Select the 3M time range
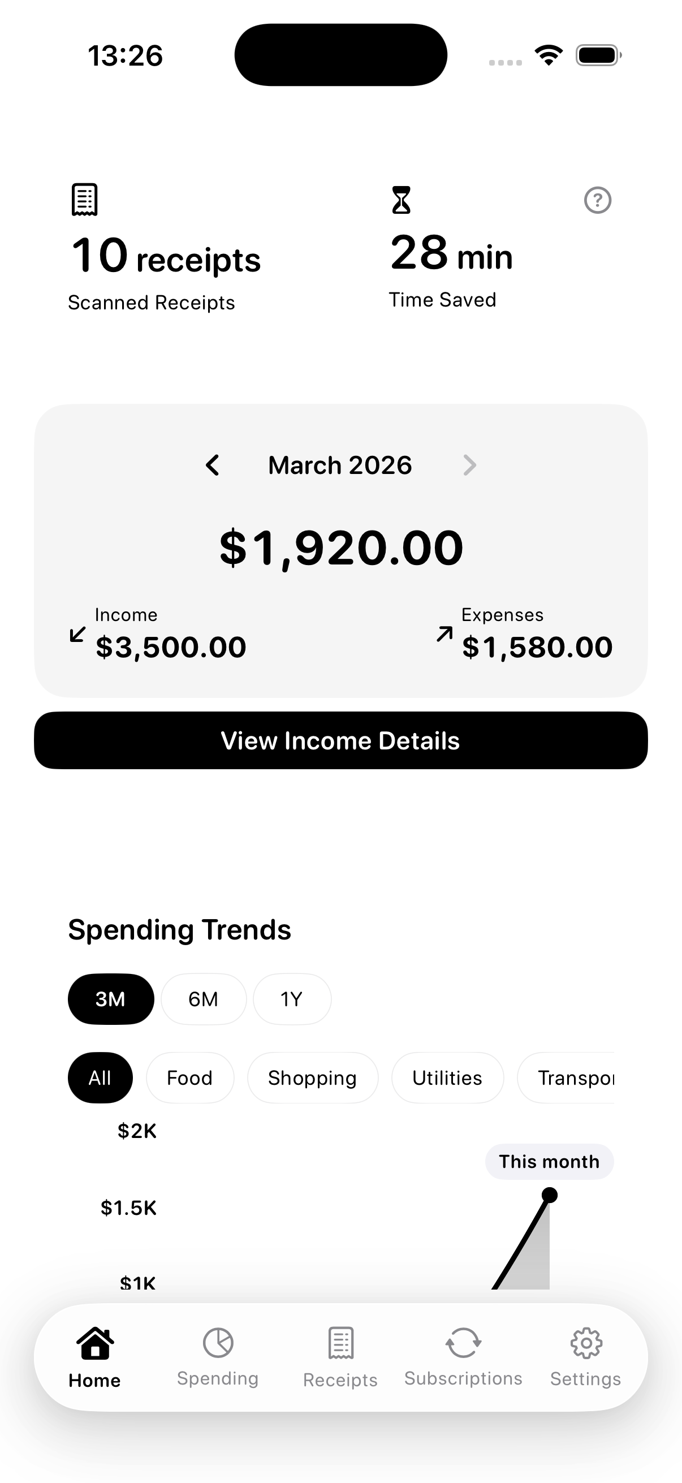 click(110, 999)
